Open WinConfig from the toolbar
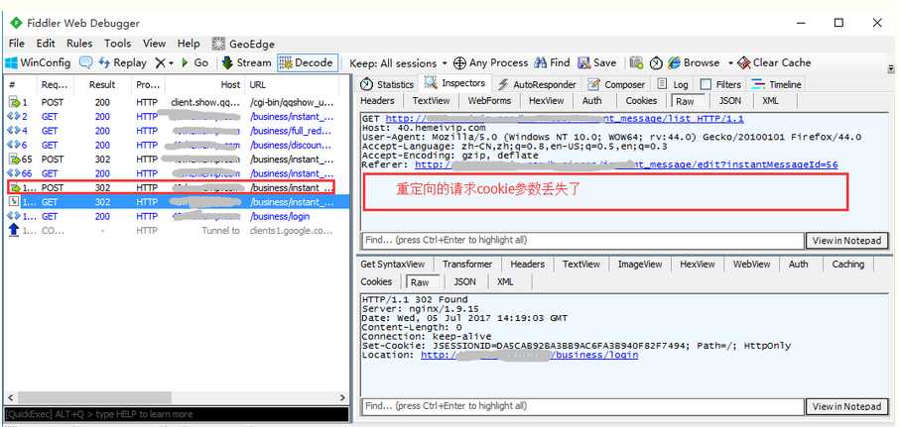 point(38,63)
